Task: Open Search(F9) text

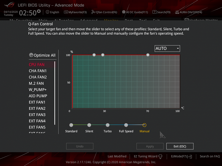Action: [164, 12]
